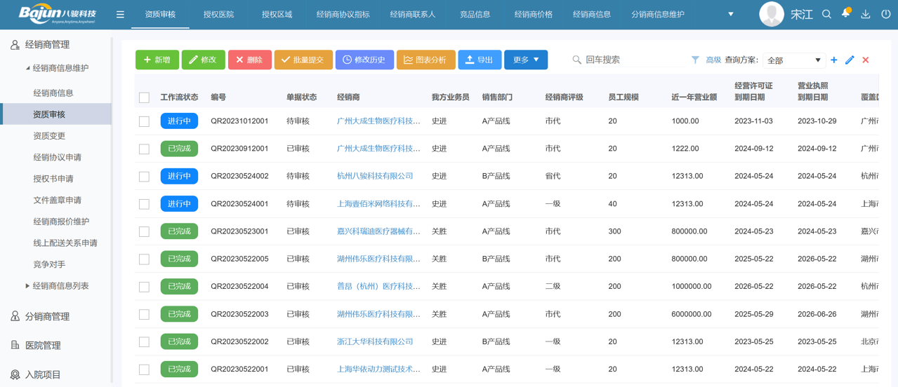Click the download icon in header
The width and height of the screenshot is (898, 387).
865,14
